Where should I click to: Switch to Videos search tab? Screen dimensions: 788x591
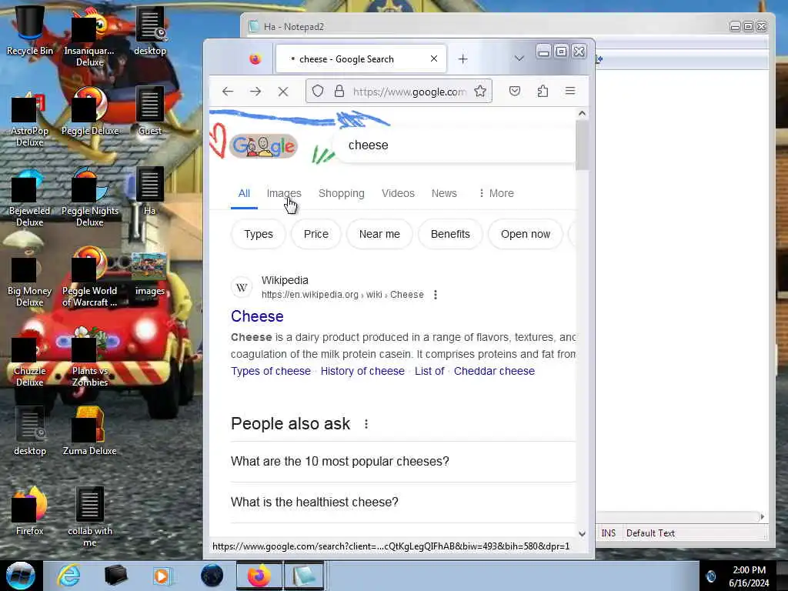[398, 193]
